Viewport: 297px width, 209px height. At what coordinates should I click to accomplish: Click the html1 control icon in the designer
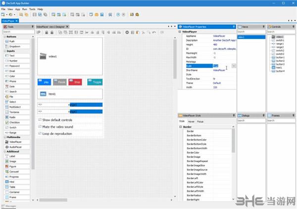click(43, 94)
